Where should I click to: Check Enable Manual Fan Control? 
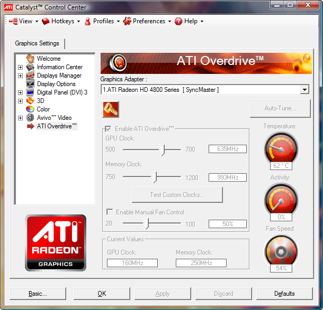click(110, 212)
